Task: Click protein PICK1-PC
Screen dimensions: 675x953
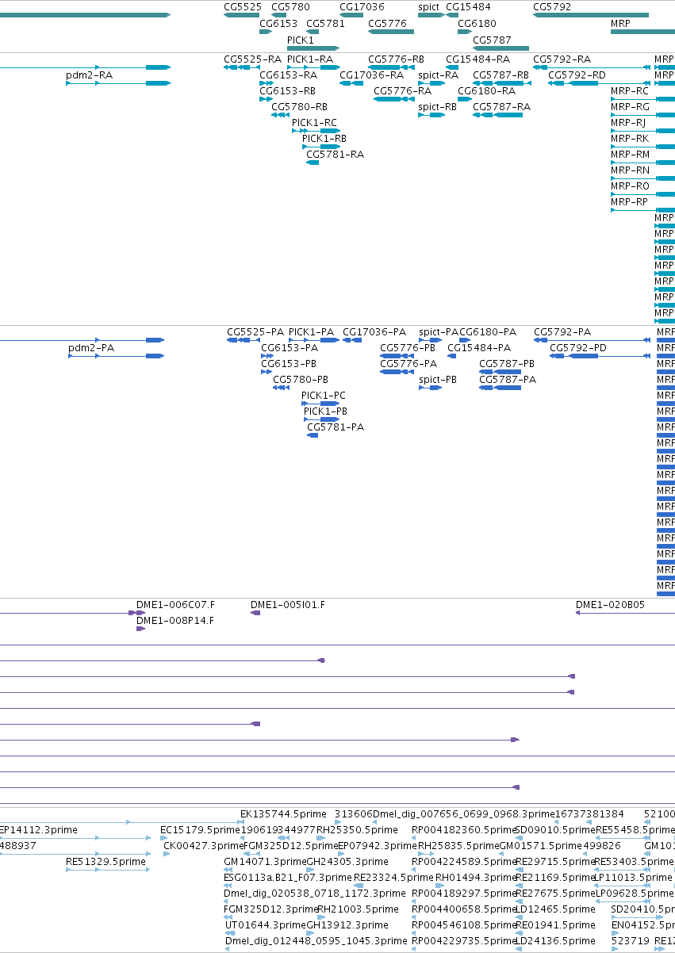Action: (x=324, y=396)
